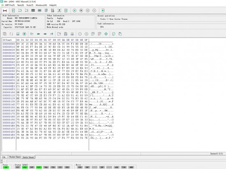Click the minus circle zoom-out icon
Viewport: 226px width, 169px height.
pos(80,34)
